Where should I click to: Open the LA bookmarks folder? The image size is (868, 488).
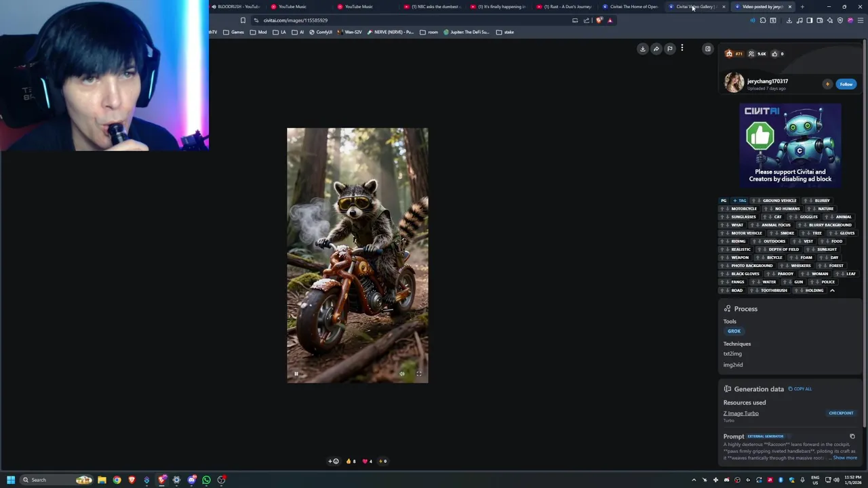pos(279,32)
